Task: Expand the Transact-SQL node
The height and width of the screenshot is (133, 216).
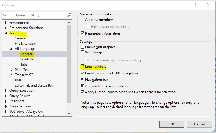Action: [11, 75]
